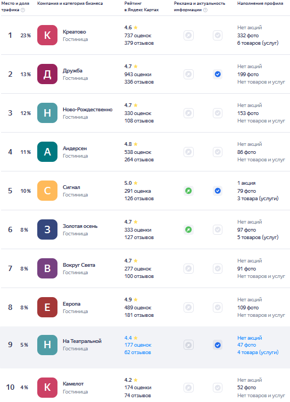Click the green advertising icon for Золотая осень
This screenshot has height=402, width=290.
click(188, 229)
